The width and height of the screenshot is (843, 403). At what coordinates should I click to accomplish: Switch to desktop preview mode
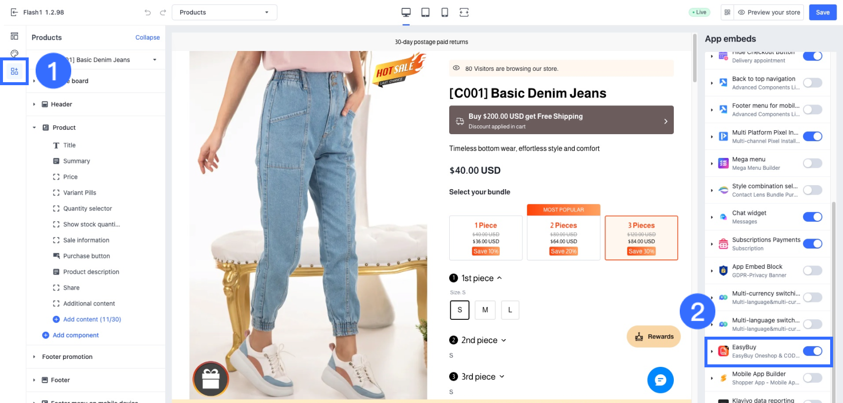(x=406, y=12)
